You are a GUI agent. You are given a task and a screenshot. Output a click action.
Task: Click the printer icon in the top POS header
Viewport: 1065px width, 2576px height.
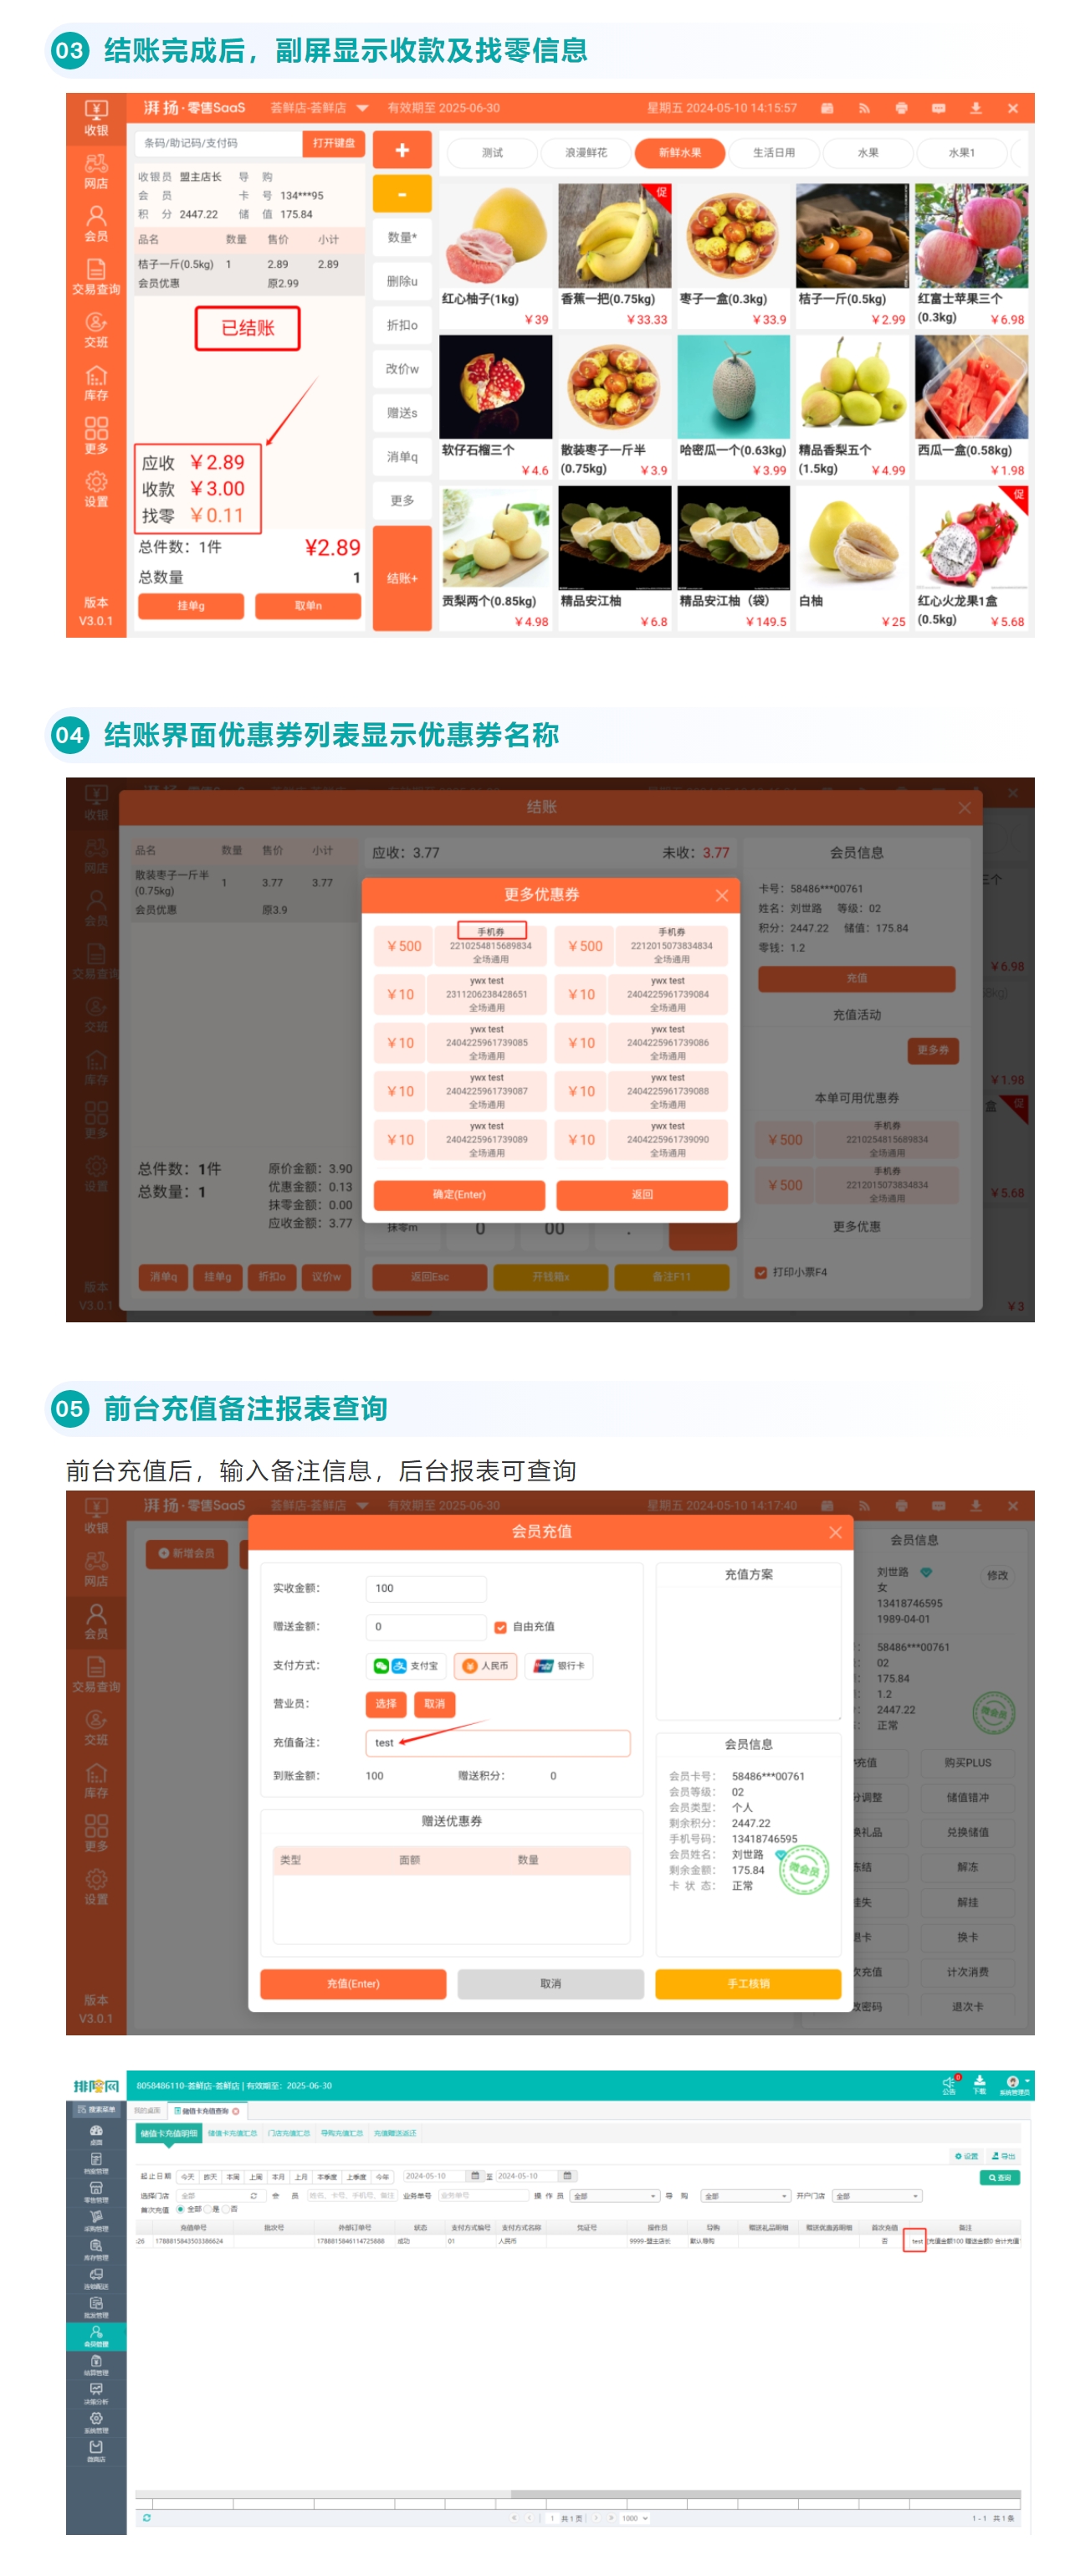[x=901, y=108]
